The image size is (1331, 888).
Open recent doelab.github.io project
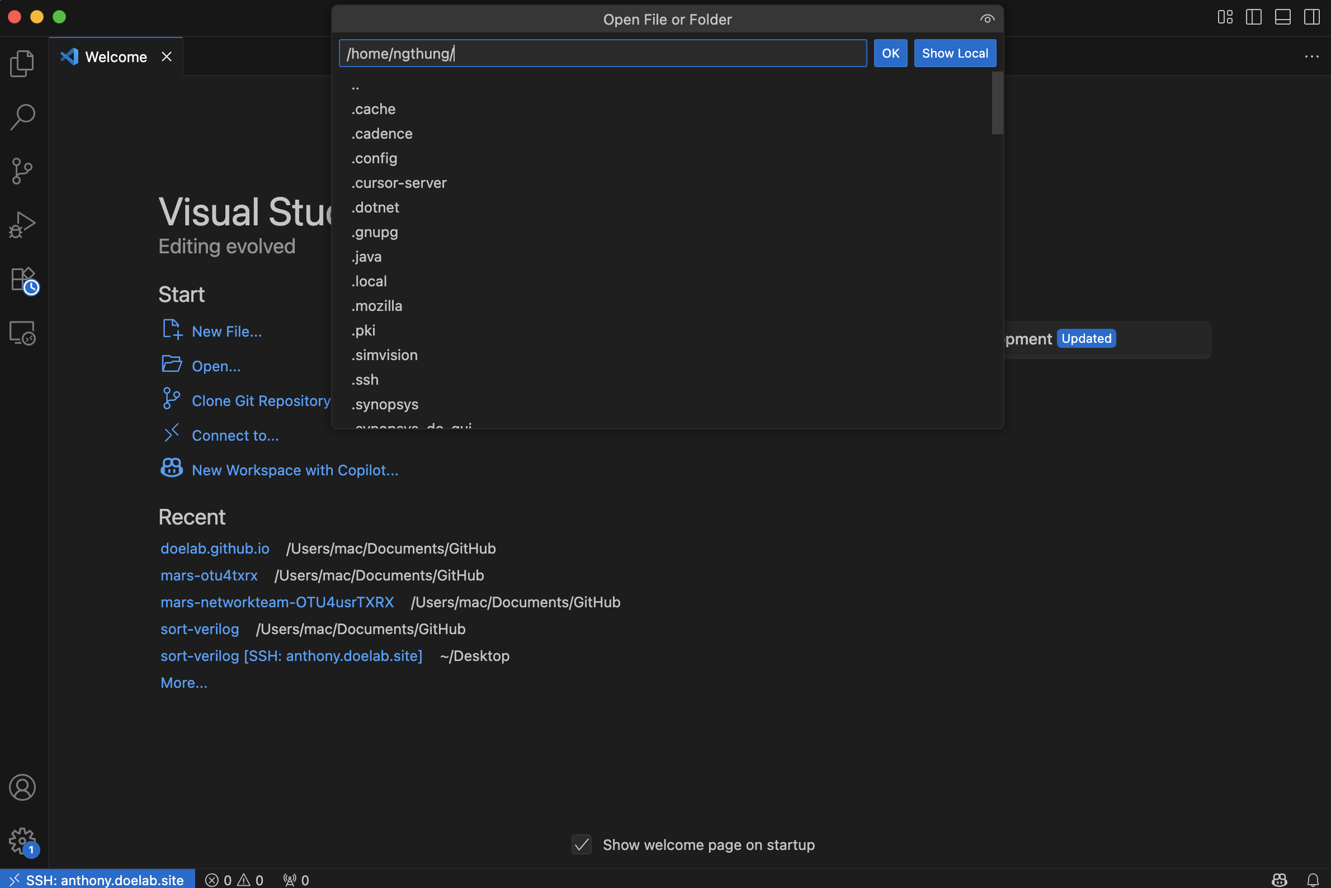[215, 548]
